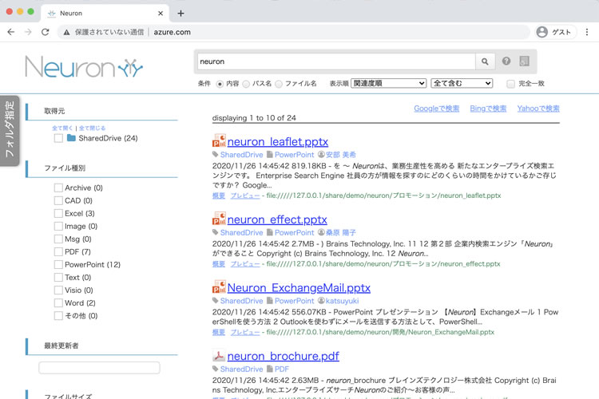The height and width of the screenshot is (399, 599).
Task: Check the Word (2) filter
Action: click(58, 302)
